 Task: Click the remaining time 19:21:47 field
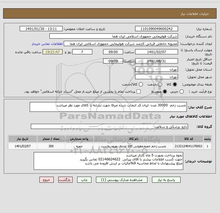click(x=53, y=52)
